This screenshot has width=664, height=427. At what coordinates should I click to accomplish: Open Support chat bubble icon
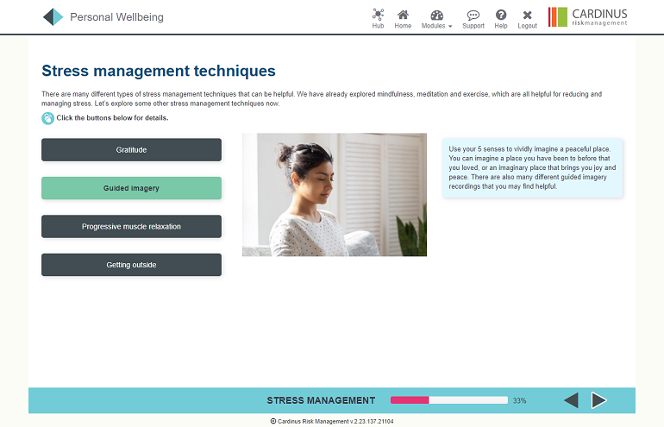tap(473, 20)
